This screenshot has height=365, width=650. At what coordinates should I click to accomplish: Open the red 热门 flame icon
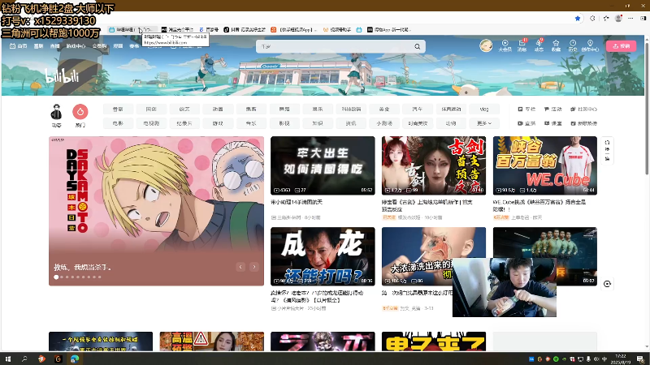(x=80, y=115)
